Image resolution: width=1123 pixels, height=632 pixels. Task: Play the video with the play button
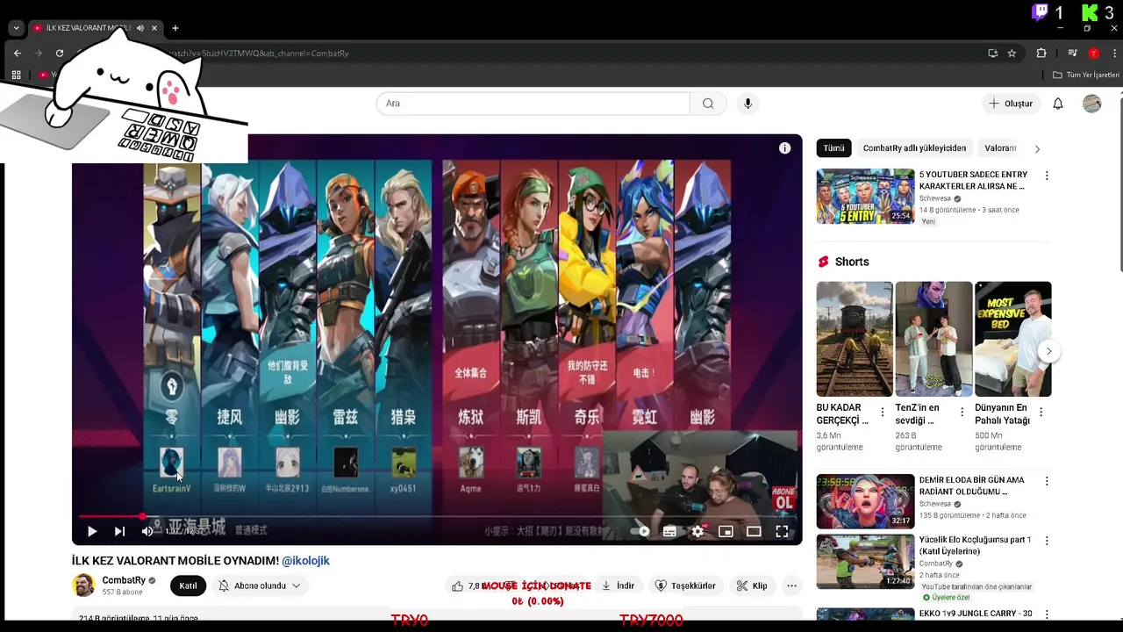pyautogui.click(x=92, y=531)
